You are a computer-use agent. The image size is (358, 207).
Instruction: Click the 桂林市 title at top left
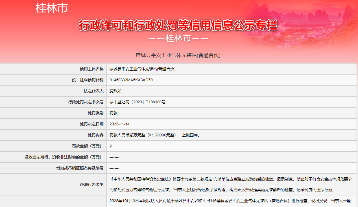coord(52,8)
